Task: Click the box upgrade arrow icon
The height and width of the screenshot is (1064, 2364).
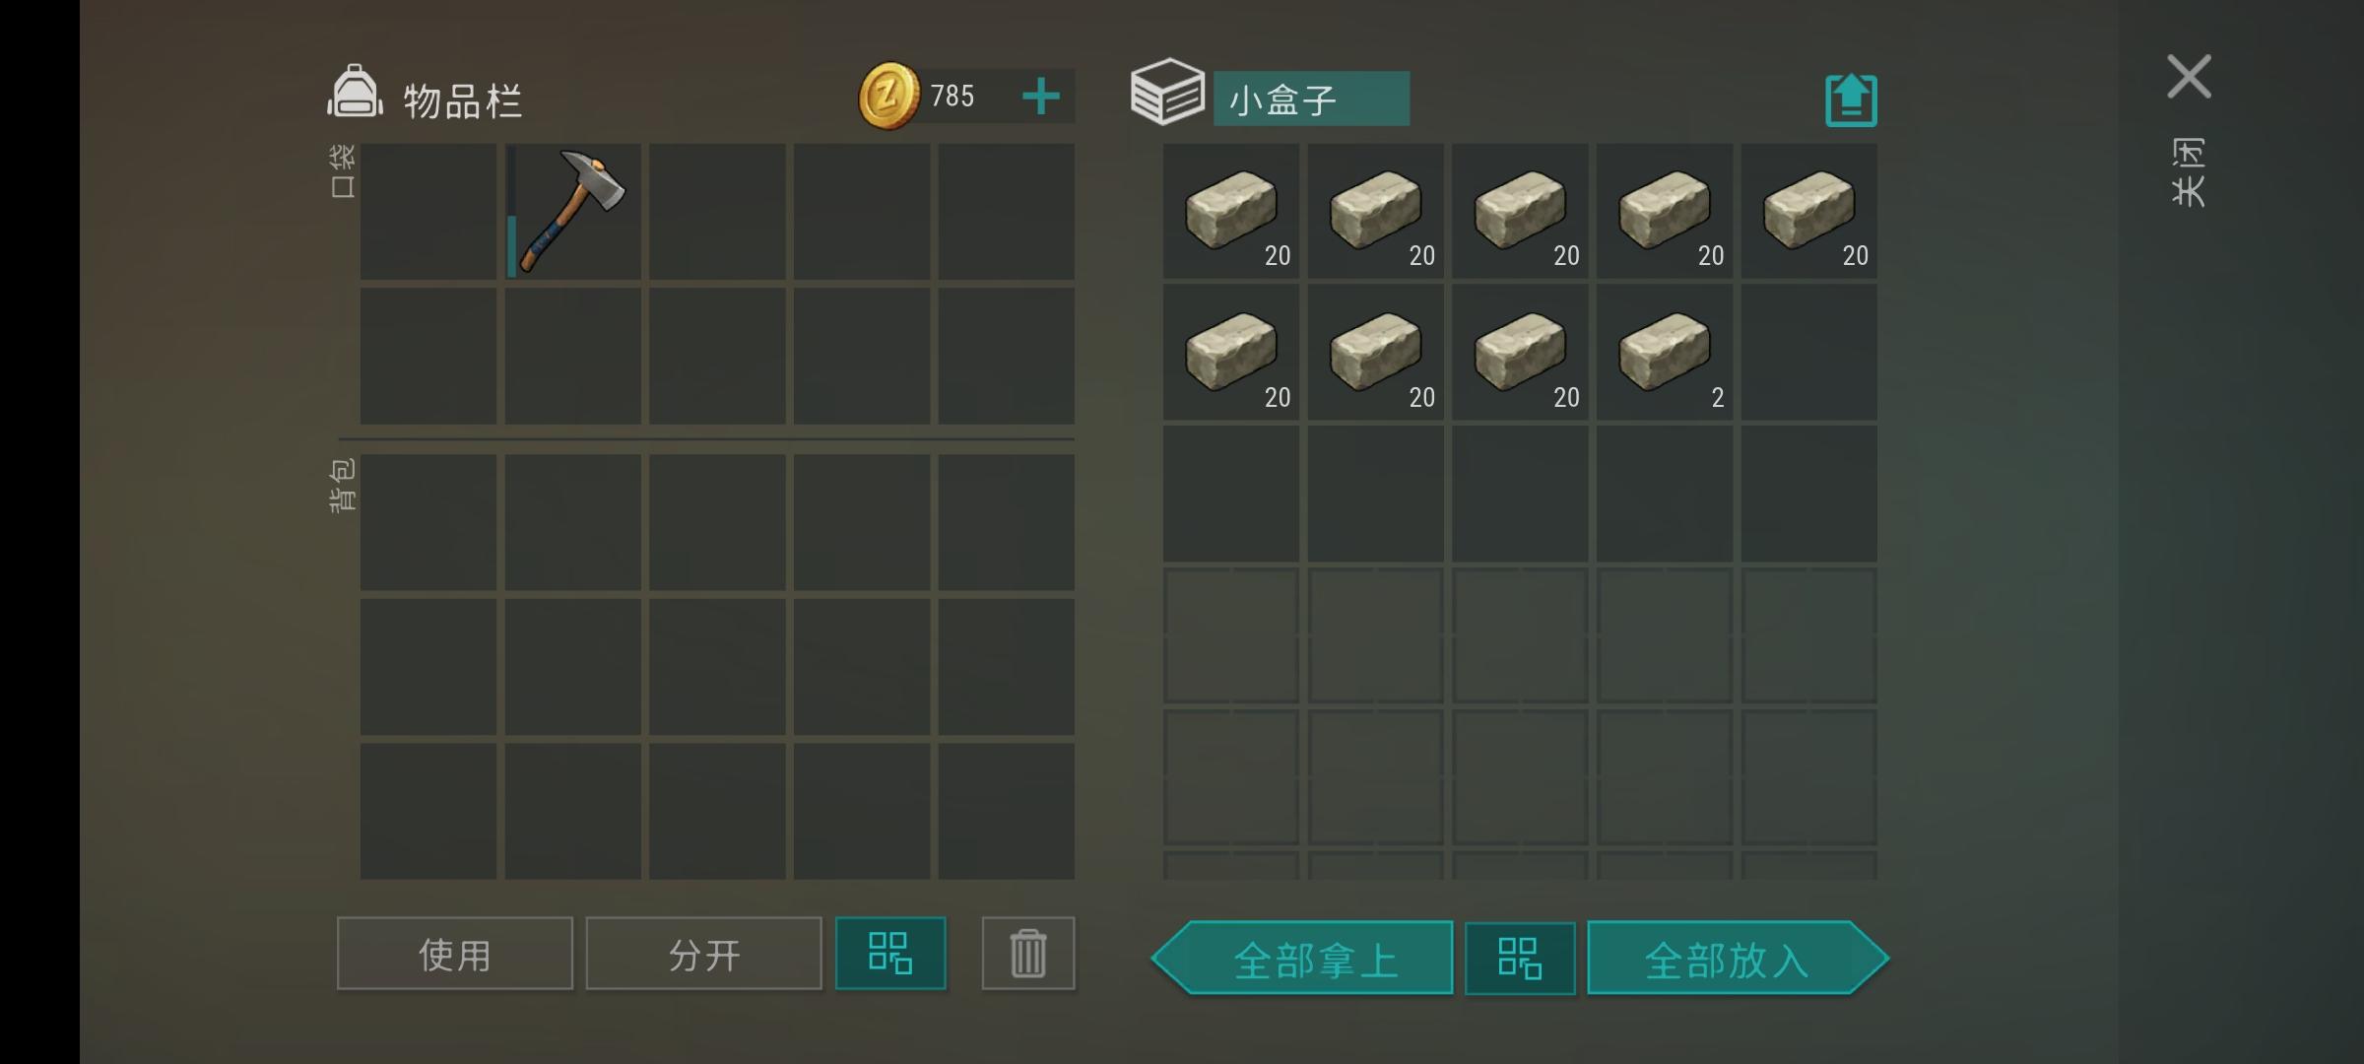Action: [x=1851, y=100]
